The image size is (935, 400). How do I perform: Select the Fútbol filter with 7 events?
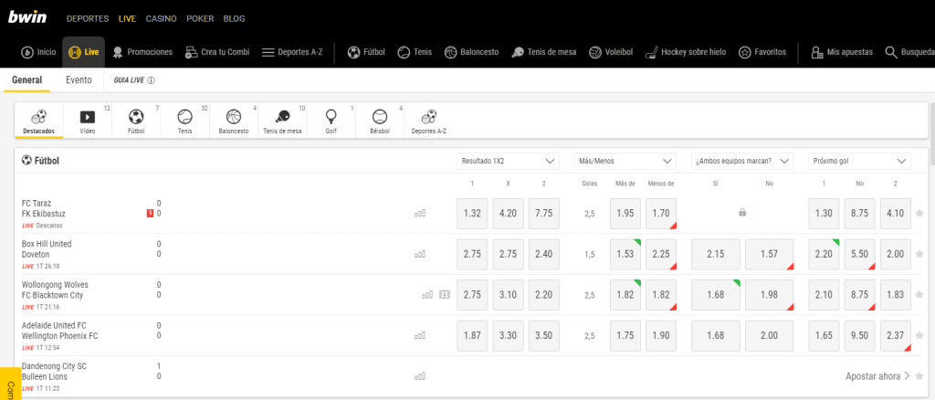[137, 121]
